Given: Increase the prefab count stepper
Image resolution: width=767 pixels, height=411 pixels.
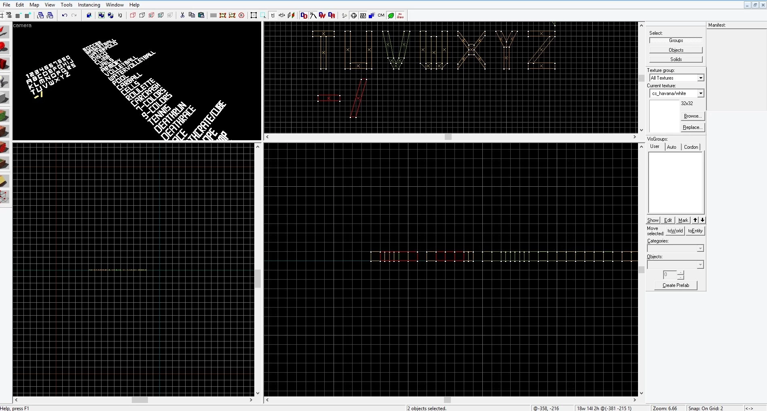Looking at the screenshot, I should pos(681,273).
